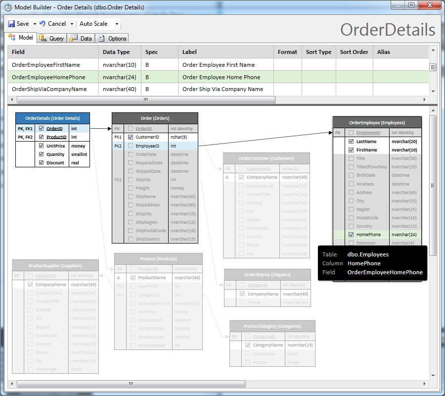Toggle CustomerID checkbox in Order table

point(131,137)
